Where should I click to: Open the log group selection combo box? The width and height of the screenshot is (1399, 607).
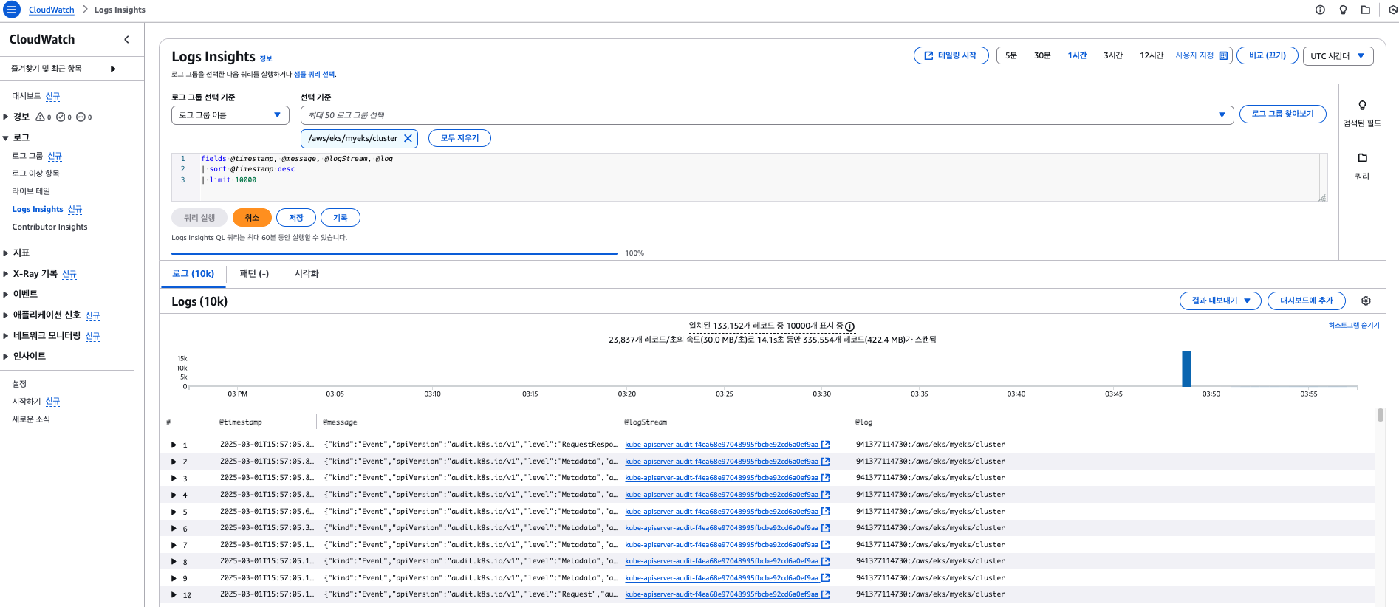point(767,115)
